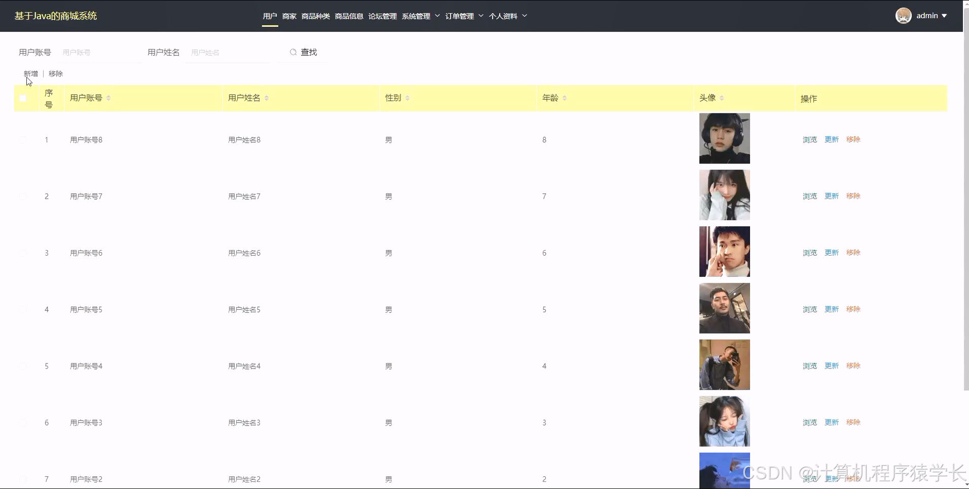Open the 商品信息 nav tab
Image resolution: width=969 pixels, height=489 pixels.
coord(349,16)
